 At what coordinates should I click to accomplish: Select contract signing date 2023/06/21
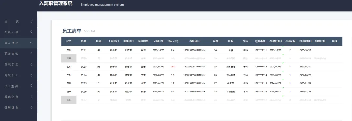275,75
